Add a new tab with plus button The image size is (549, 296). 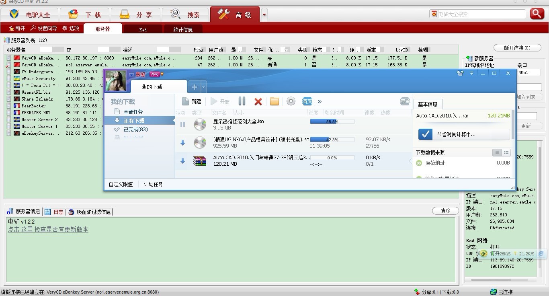[x=195, y=87]
